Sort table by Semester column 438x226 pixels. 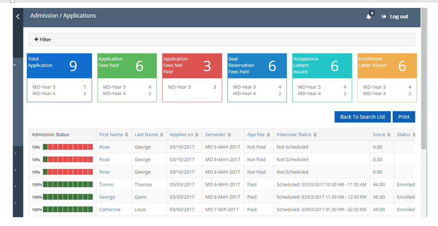(218, 135)
